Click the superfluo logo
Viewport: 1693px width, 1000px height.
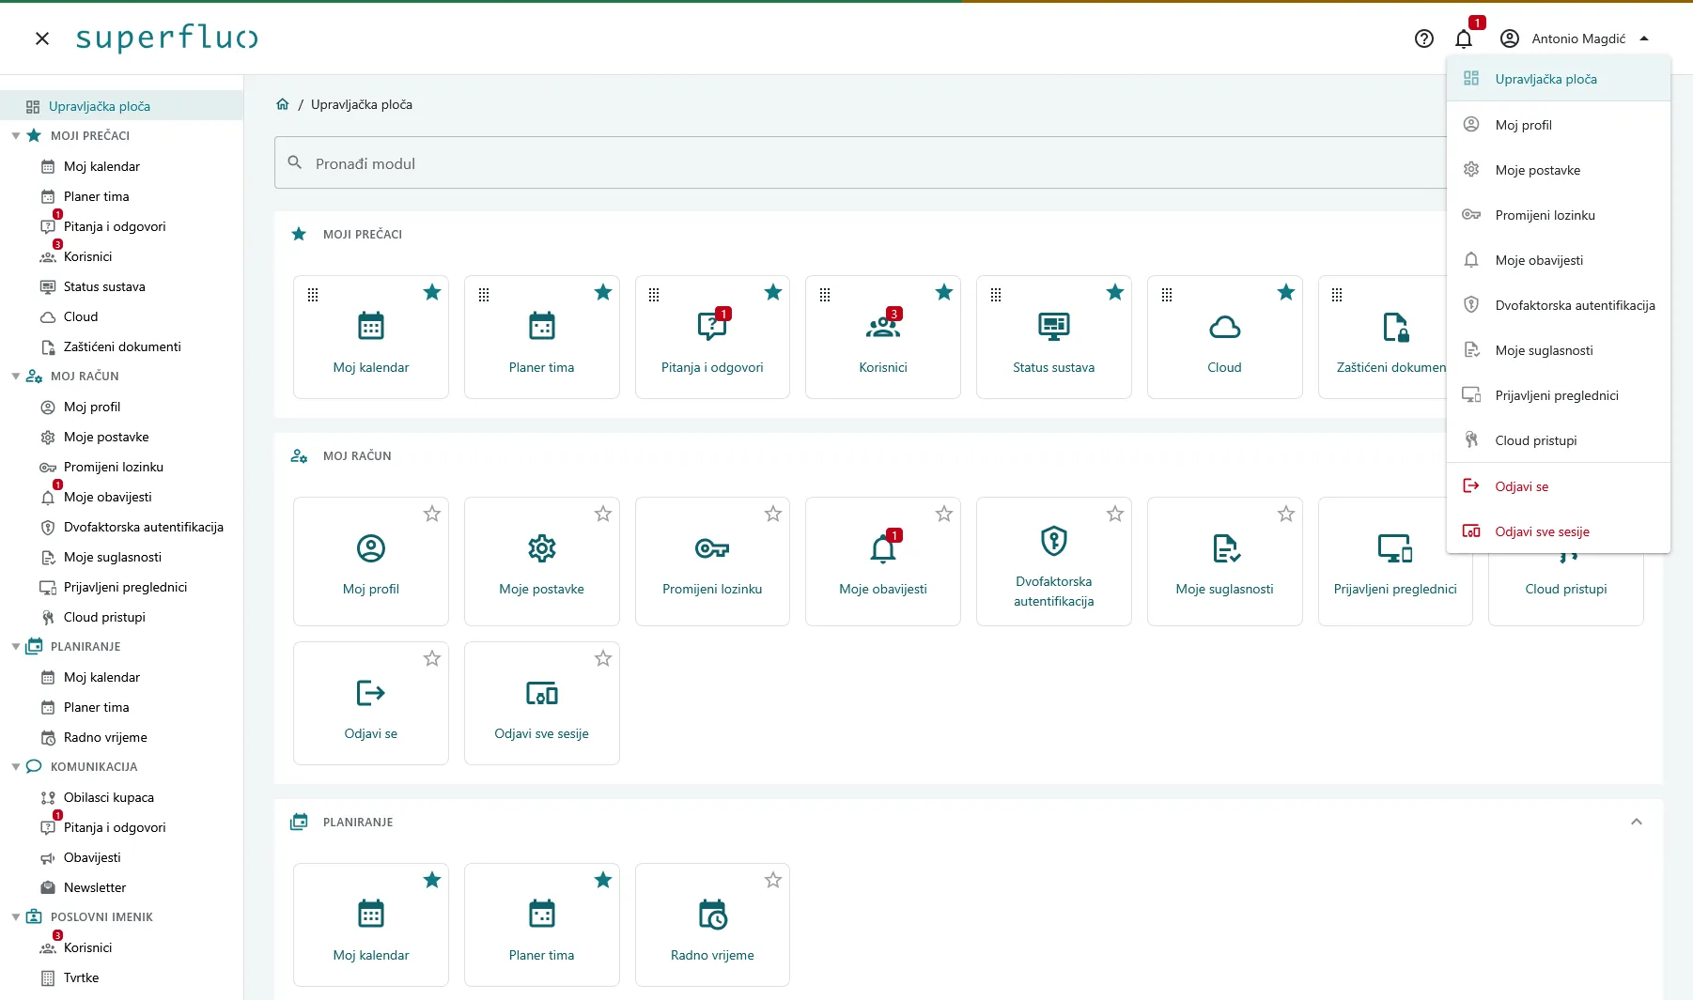click(166, 38)
